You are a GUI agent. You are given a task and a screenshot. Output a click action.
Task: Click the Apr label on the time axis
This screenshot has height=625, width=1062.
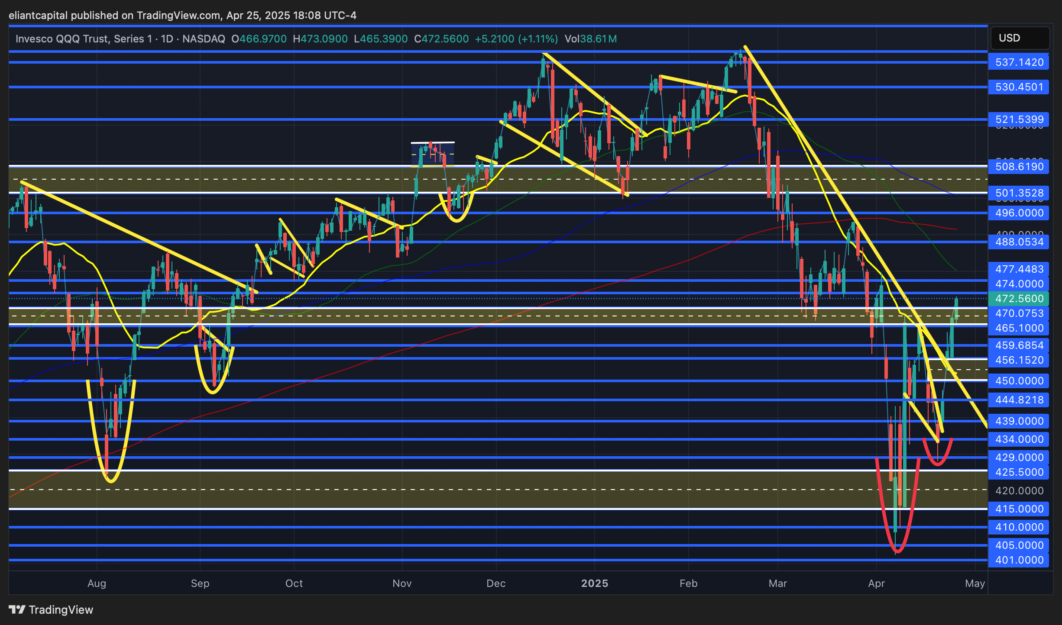[x=877, y=583]
